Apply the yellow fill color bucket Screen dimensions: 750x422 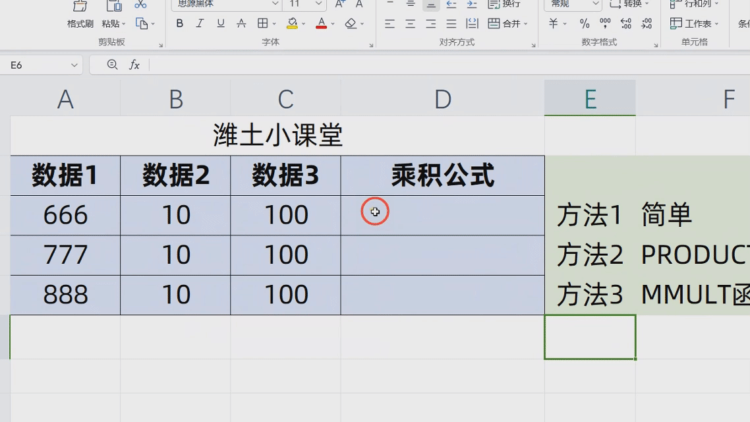click(292, 24)
